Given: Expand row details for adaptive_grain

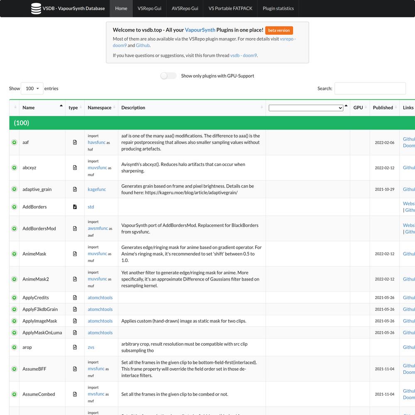Looking at the screenshot, I should point(14,189).
